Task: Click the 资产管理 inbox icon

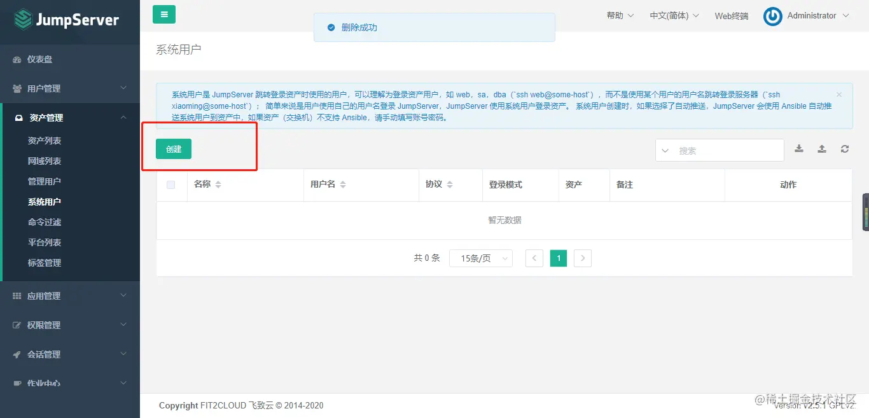Action: pos(18,118)
